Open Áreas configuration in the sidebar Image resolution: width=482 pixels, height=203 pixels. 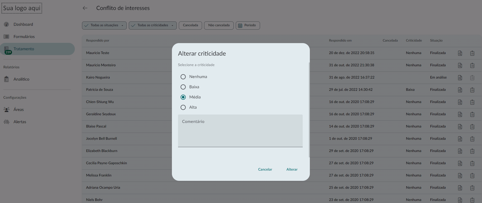[x=37, y=110]
